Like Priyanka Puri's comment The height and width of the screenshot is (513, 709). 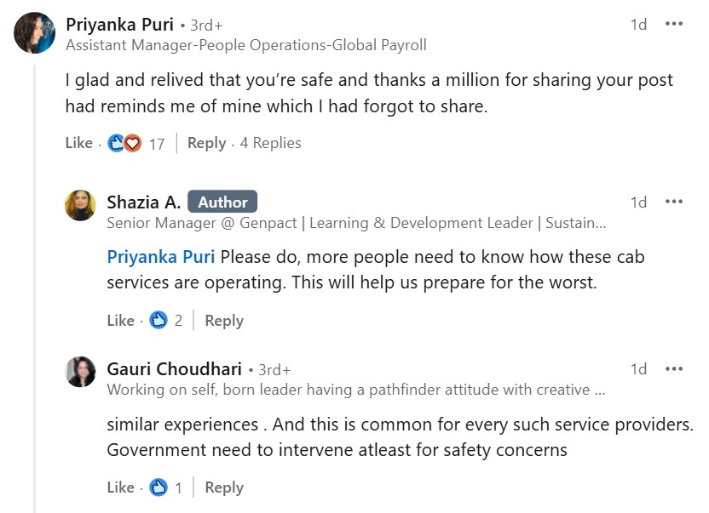[x=78, y=143]
